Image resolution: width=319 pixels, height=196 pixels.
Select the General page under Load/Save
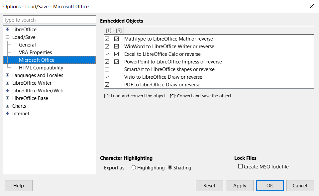(x=27, y=45)
